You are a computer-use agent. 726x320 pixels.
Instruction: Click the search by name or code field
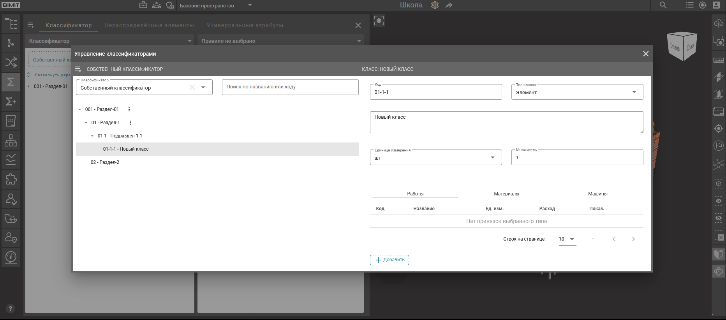click(x=290, y=87)
